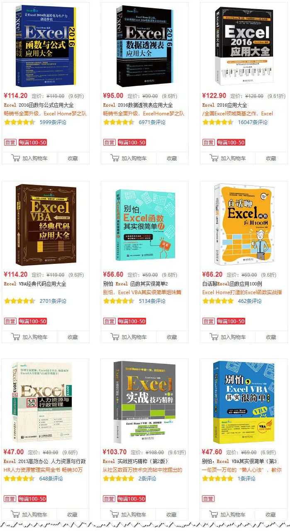Open 5999条评论 for the functions book
Viewport: 290px width, 531px height.
point(53,122)
